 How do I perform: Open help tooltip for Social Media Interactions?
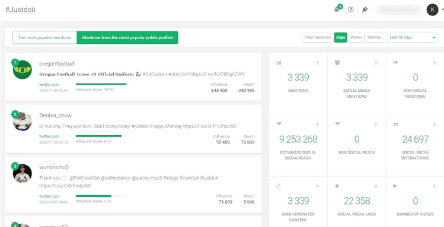coord(434,124)
